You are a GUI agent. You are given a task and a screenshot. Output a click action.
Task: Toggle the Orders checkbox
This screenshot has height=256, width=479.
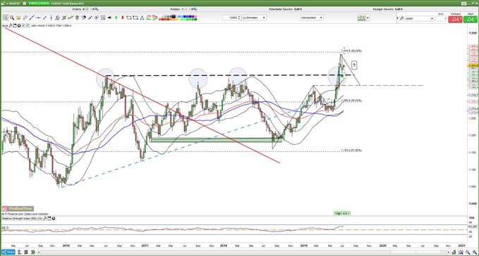point(87,9)
